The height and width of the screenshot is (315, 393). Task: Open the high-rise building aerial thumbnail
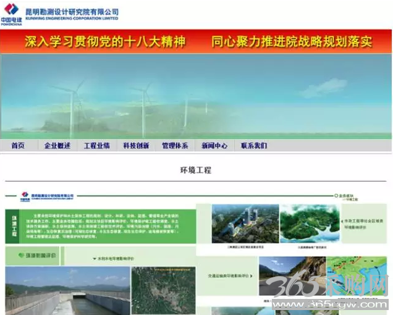coord(245,224)
